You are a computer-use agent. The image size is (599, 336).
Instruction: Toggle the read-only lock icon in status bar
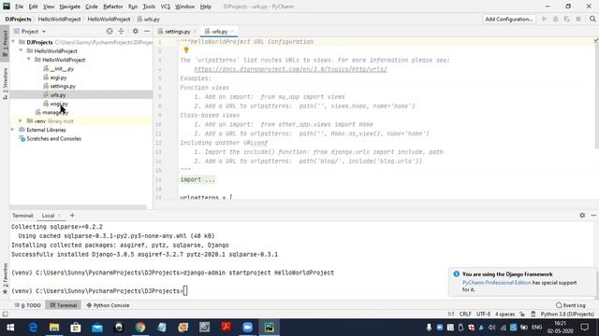pyautogui.click(x=522, y=315)
